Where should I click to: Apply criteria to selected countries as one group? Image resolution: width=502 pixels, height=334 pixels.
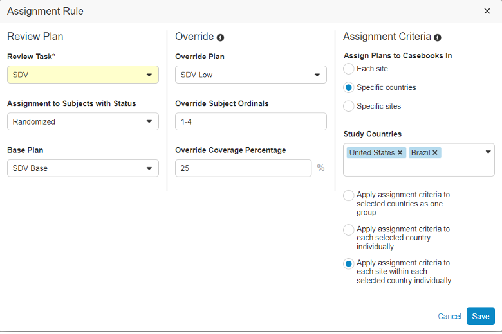pyautogui.click(x=349, y=195)
